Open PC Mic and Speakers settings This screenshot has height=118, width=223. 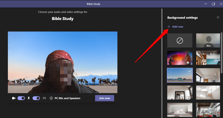tap(68, 98)
